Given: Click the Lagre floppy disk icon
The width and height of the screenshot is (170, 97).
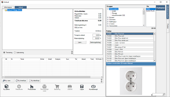Looking at the screenshot, I should coord(82,86).
